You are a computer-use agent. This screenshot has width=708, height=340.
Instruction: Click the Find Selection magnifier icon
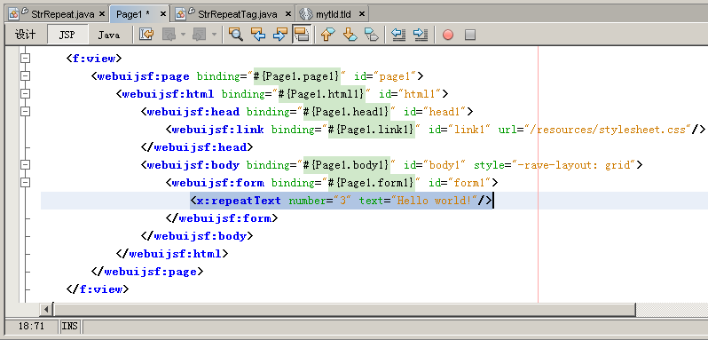236,35
